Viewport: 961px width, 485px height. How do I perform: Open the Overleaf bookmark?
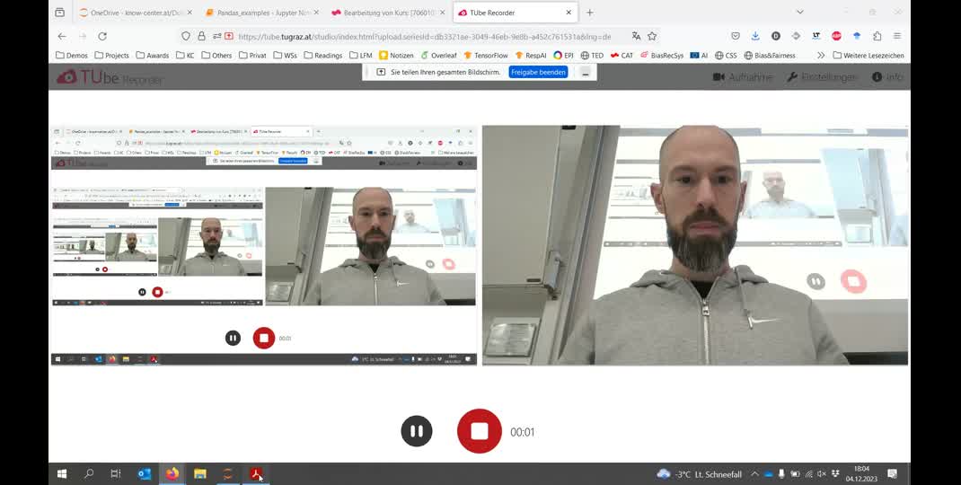point(438,55)
